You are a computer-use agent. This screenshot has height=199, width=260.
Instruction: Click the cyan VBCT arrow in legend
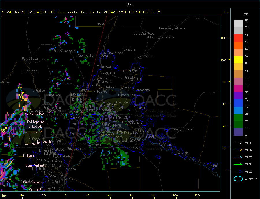[239, 157]
